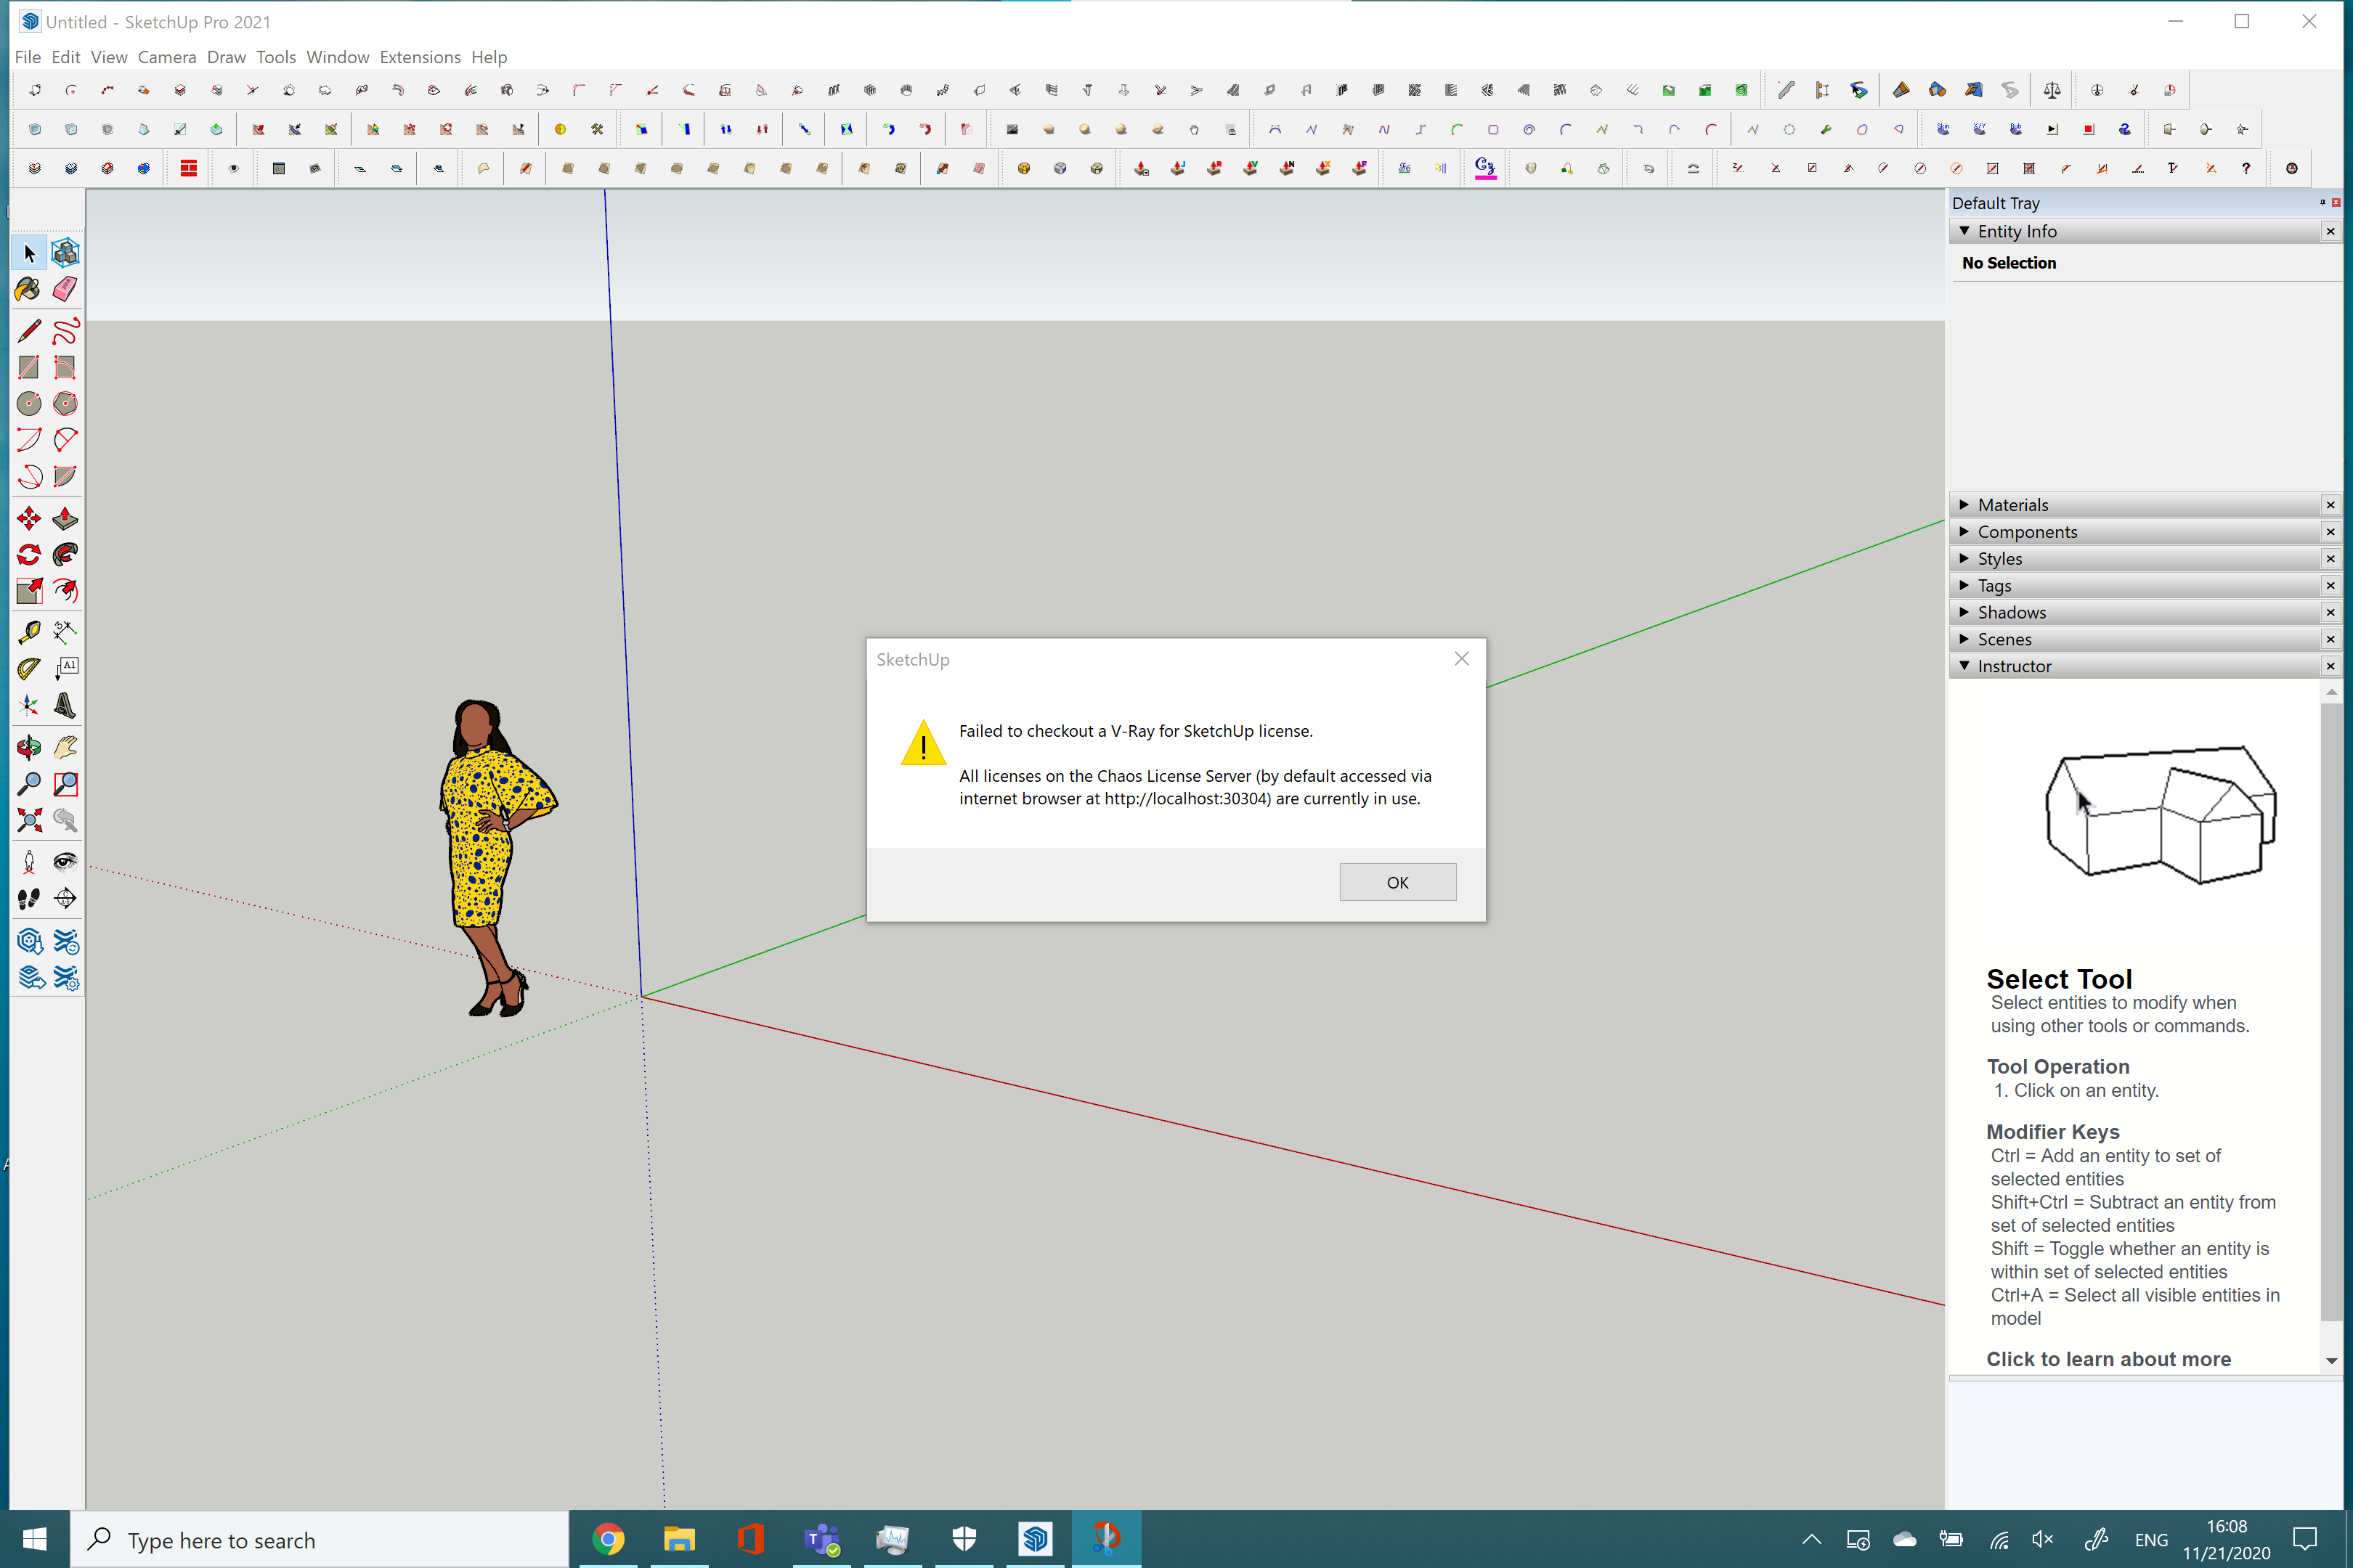Screen dimensions: 2353x1568
Task: Choose the Pan hand tool
Action: pyautogui.click(x=65, y=747)
